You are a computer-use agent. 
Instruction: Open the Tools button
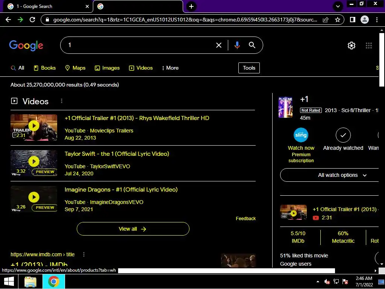pyautogui.click(x=249, y=68)
